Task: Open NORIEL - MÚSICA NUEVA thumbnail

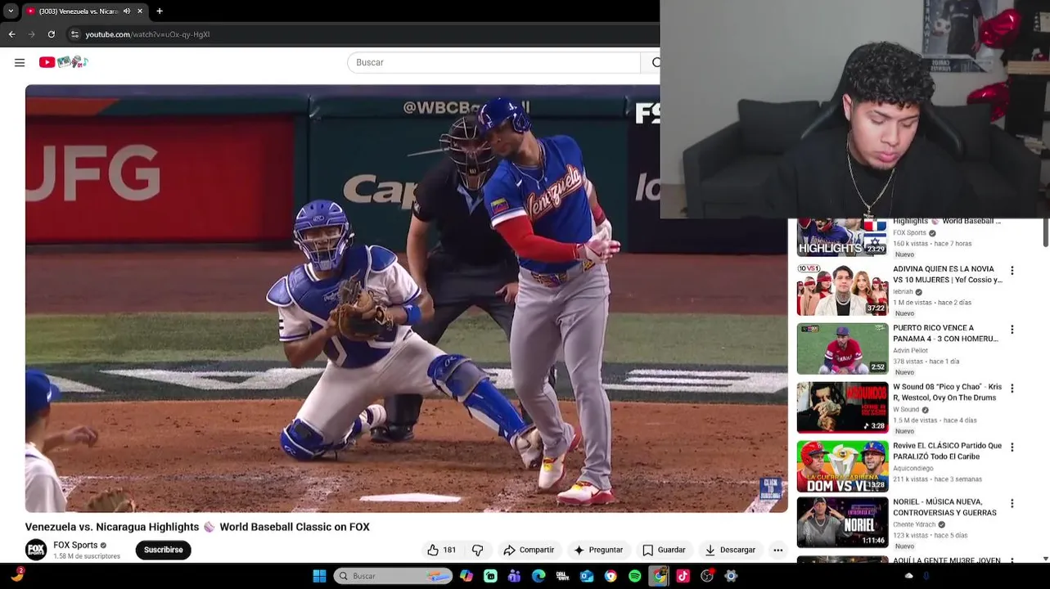Action: click(842, 522)
